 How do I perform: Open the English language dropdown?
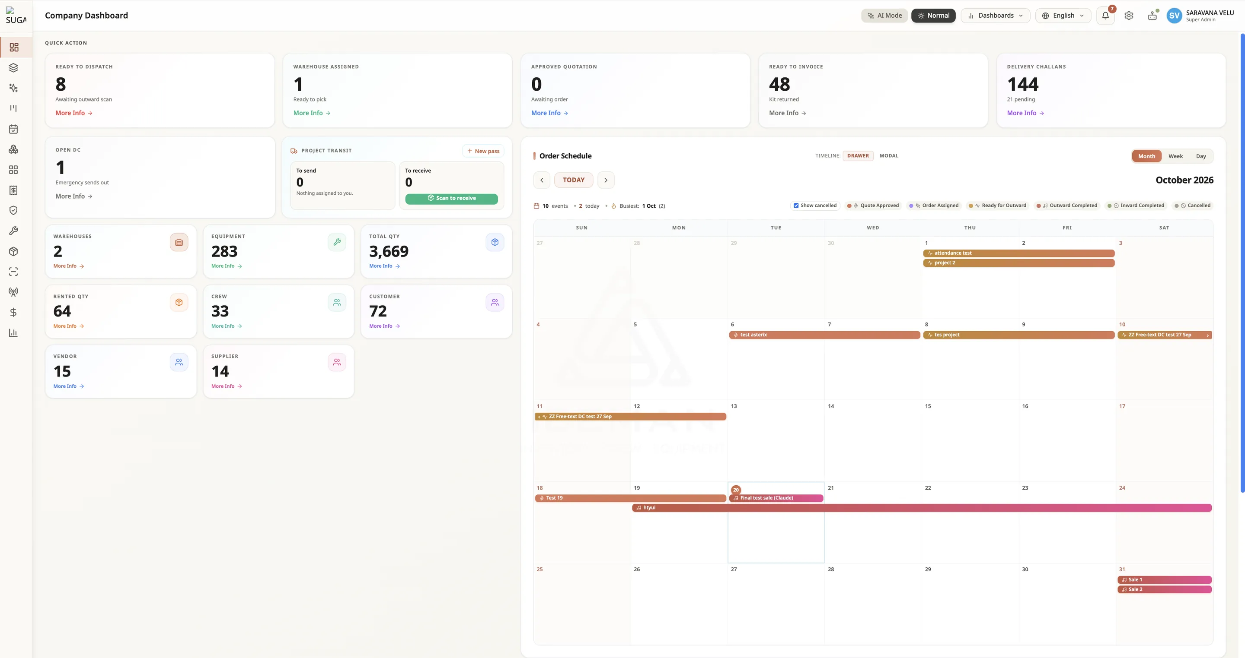click(1063, 16)
